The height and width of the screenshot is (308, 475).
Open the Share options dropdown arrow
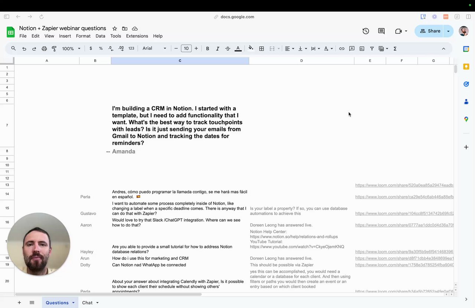tap(448, 31)
